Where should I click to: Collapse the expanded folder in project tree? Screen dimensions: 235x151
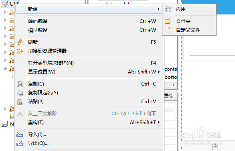[5, 68]
